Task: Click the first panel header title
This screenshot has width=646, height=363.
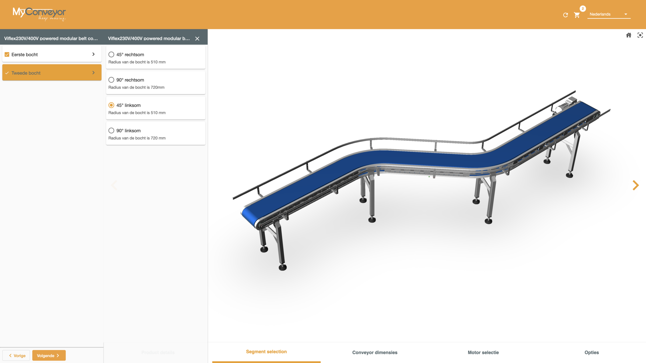Action: pos(51,38)
